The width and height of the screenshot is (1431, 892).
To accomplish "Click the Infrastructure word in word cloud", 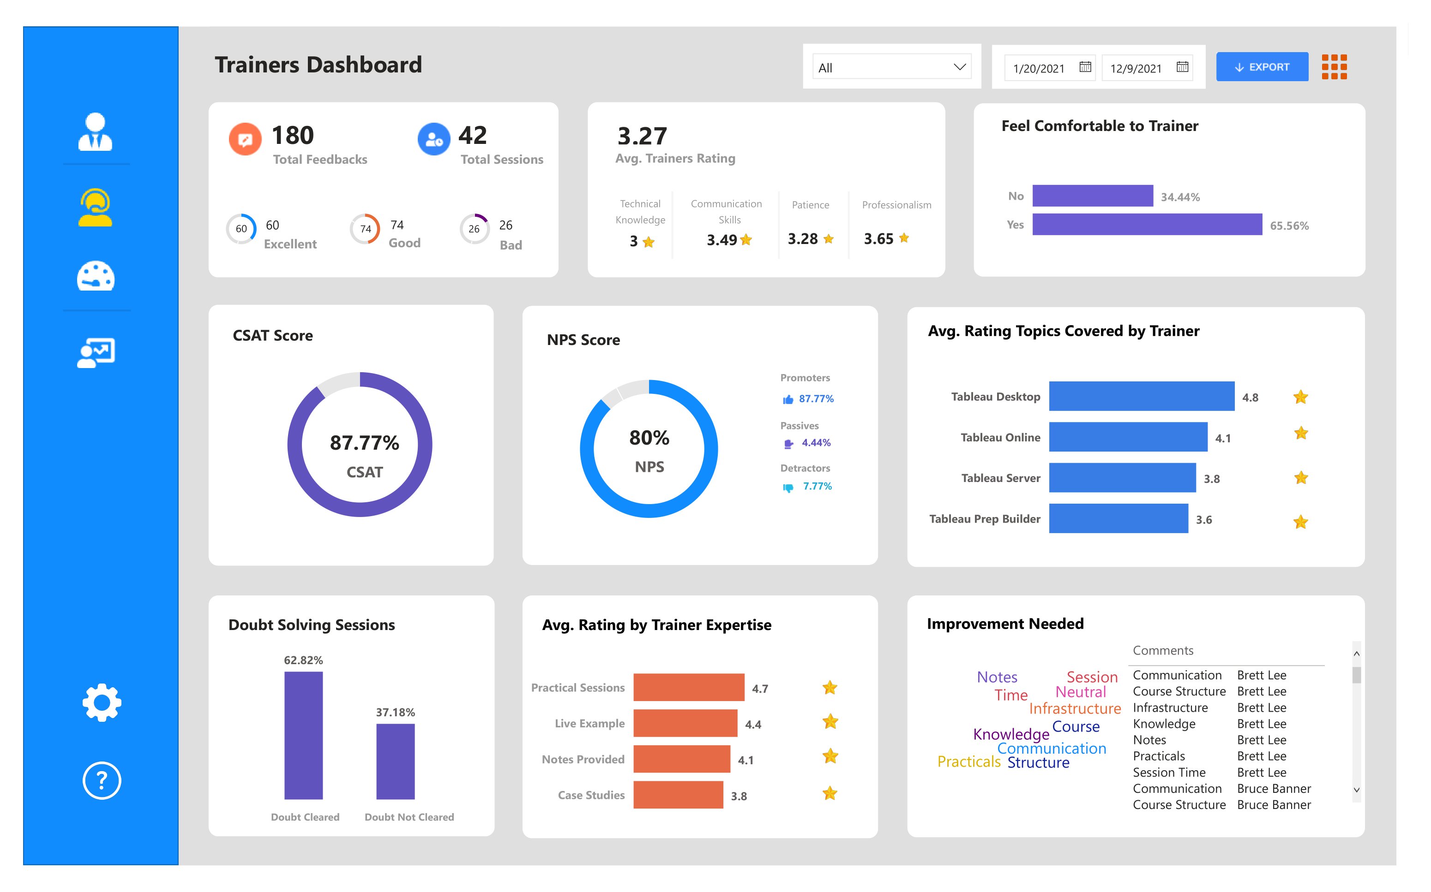I will (x=1075, y=708).
